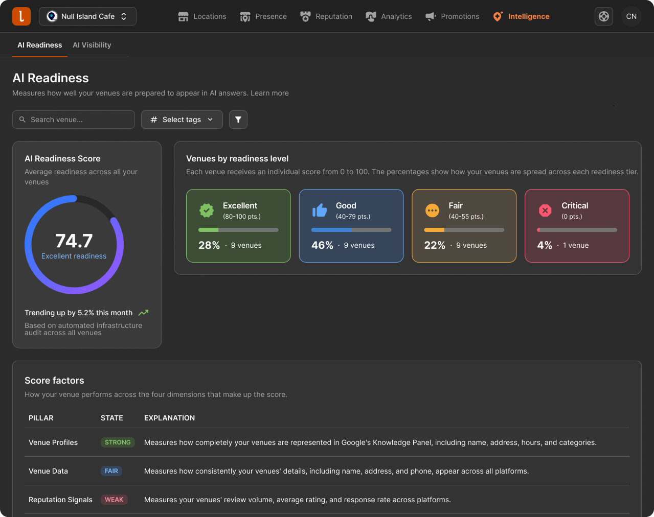
Task: Open the filter funnel icon button
Action: click(x=238, y=120)
